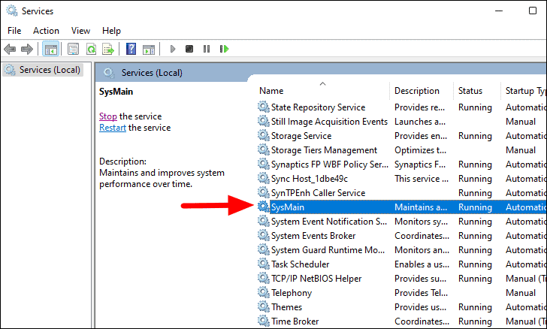Sort by the Name column header
Viewport: 547px width, 329px height.
tap(271, 91)
